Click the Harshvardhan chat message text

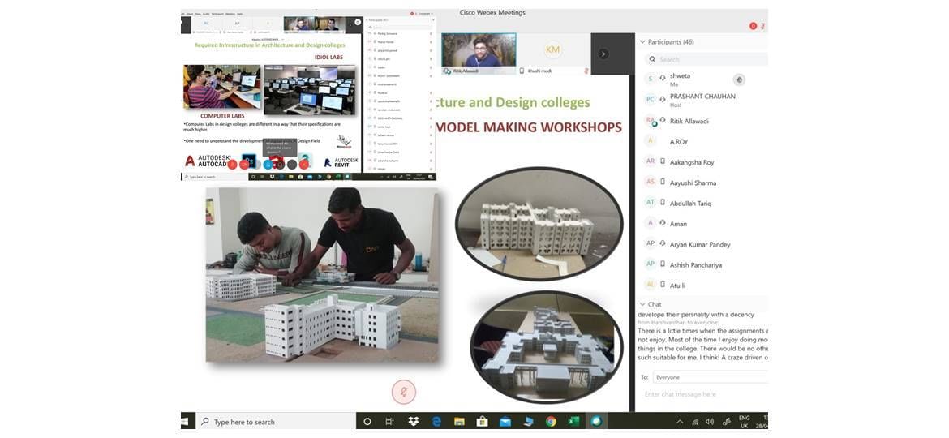coord(702,344)
